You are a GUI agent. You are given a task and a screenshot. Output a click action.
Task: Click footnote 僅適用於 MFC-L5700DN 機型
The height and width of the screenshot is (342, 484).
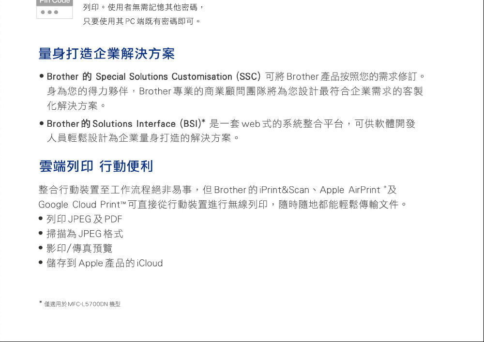pyautogui.click(x=80, y=304)
